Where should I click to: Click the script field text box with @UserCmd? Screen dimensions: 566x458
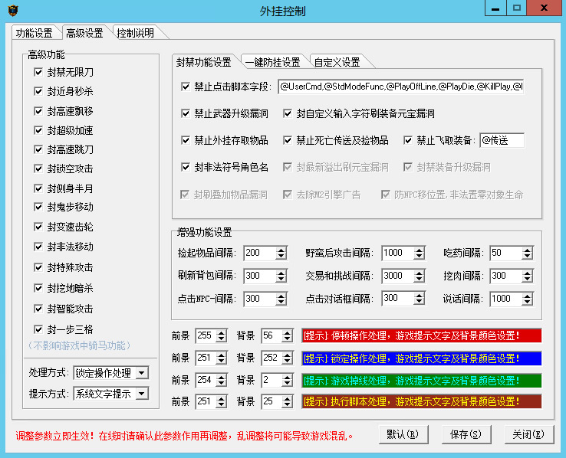tap(400, 87)
